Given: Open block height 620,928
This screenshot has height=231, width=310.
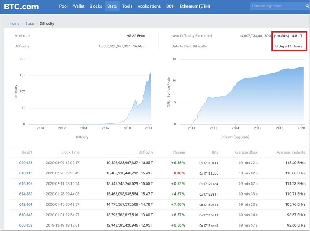Looking at the screenshot, I should pos(26,163).
